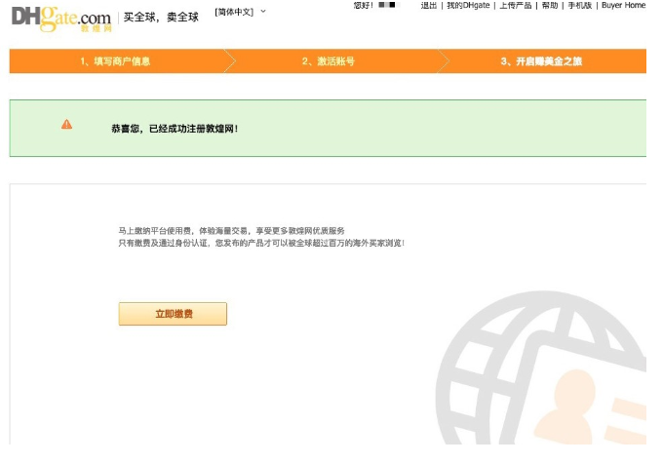The height and width of the screenshot is (464, 663).
Task: Click the 立即缴费 pay now button
Action: (x=173, y=314)
